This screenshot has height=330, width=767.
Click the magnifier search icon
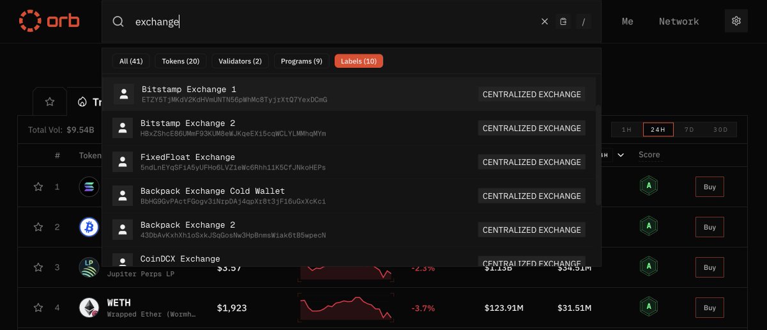118,22
